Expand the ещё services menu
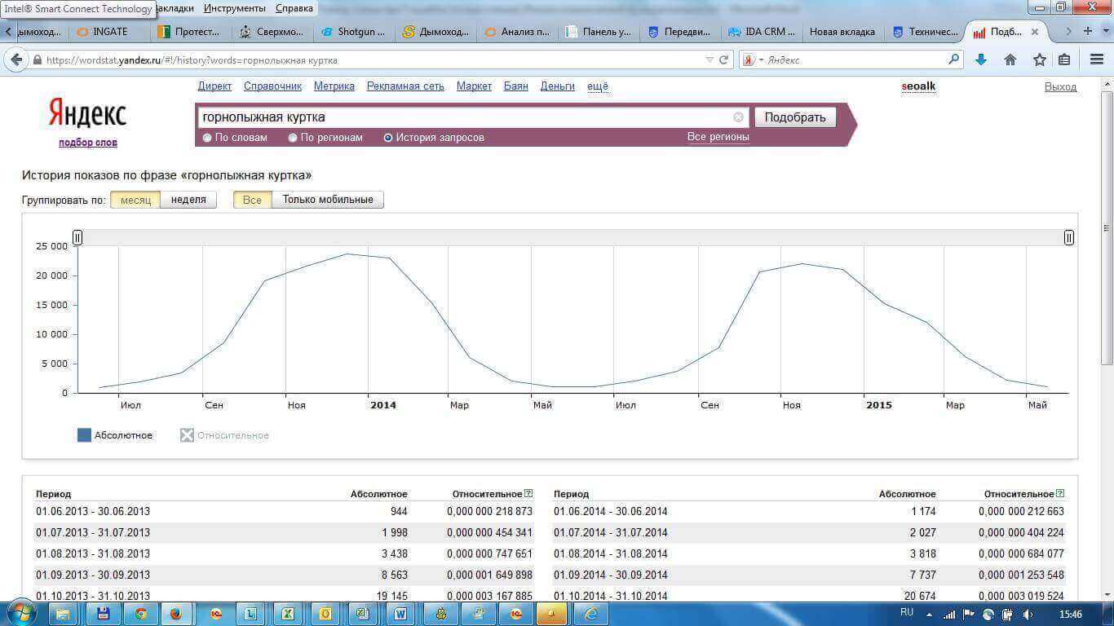The width and height of the screenshot is (1114, 626). [598, 86]
